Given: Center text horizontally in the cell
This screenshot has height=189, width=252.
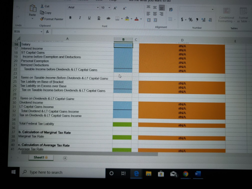Looking at the screenshot, I should coord(155,14).
